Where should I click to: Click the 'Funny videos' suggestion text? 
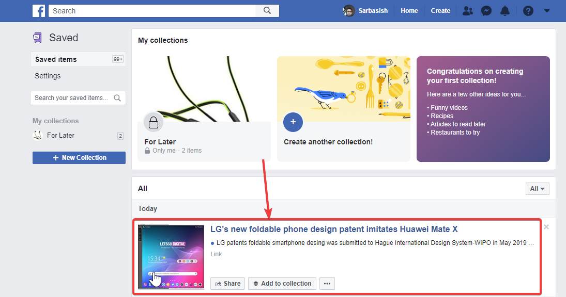(x=449, y=108)
